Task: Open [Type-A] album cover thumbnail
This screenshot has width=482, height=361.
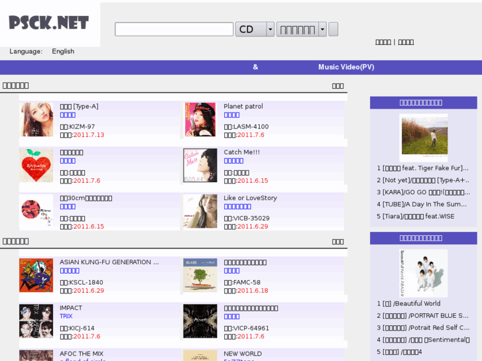Action: coord(36,119)
